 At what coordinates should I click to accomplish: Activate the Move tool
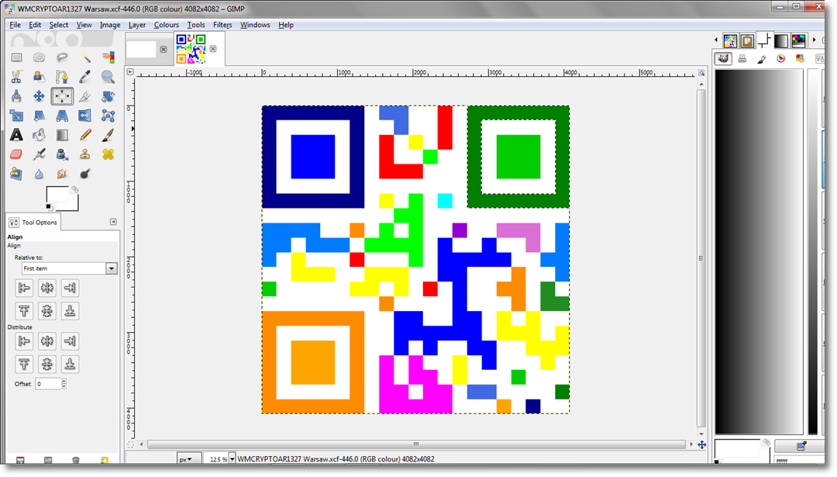pos(39,96)
